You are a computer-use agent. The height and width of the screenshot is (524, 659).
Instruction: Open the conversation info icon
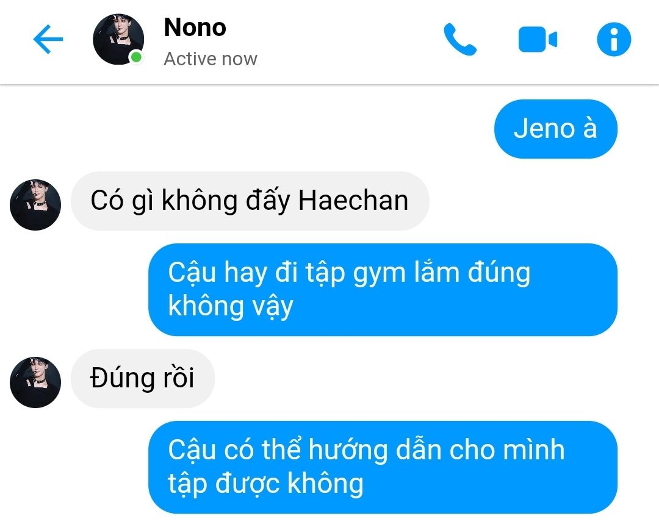click(x=614, y=39)
